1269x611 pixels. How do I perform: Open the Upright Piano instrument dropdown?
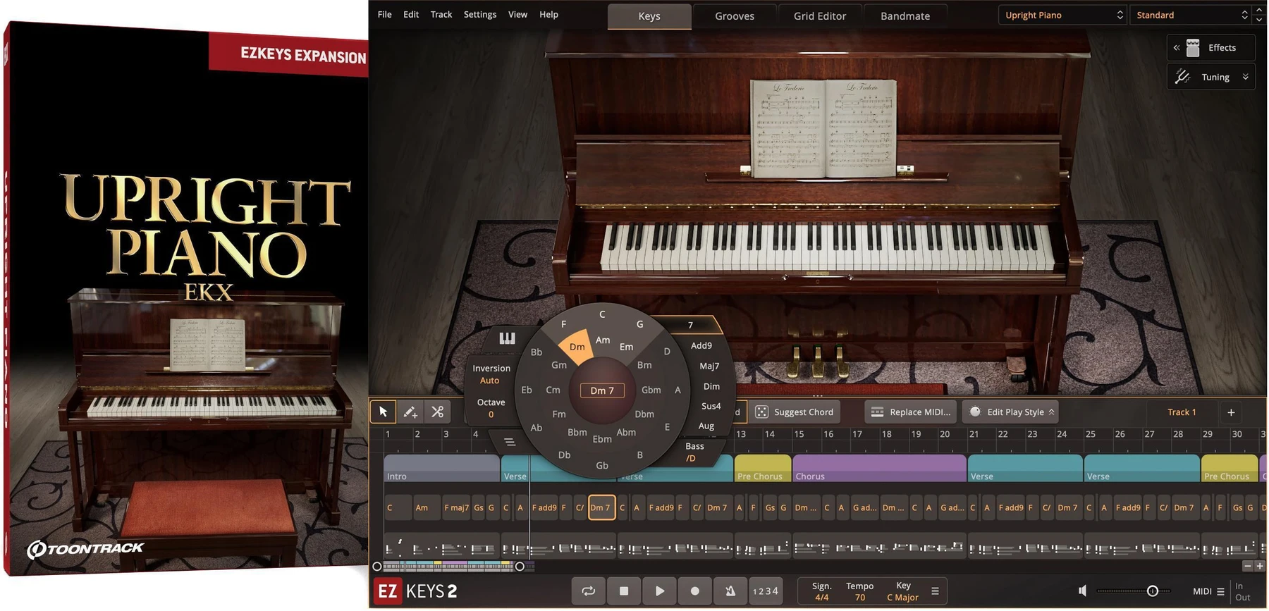click(1062, 15)
